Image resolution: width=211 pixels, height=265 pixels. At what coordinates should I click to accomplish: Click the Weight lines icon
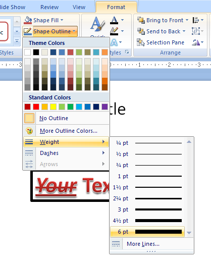tap(29, 142)
